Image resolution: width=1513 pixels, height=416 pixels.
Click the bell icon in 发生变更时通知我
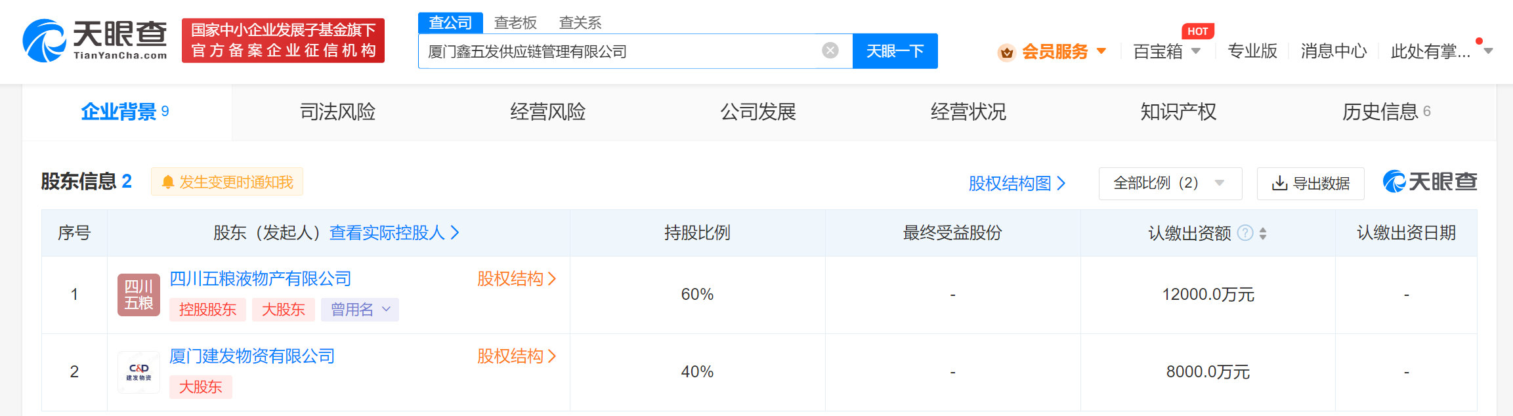(x=168, y=182)
